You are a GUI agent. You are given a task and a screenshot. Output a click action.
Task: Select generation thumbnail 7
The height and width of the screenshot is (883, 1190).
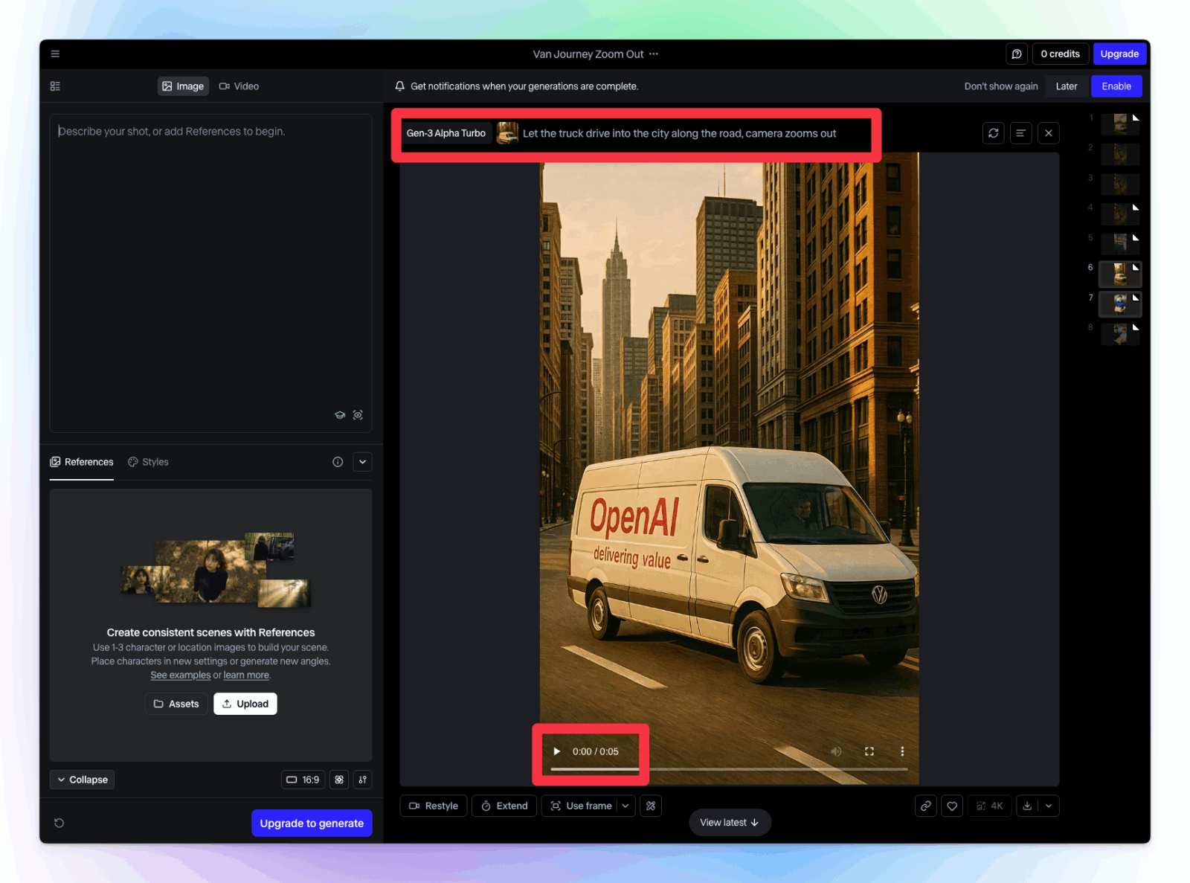[1120, 304]
